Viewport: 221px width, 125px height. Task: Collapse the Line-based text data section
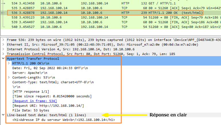pyautogui.click(x=3, y=115)
